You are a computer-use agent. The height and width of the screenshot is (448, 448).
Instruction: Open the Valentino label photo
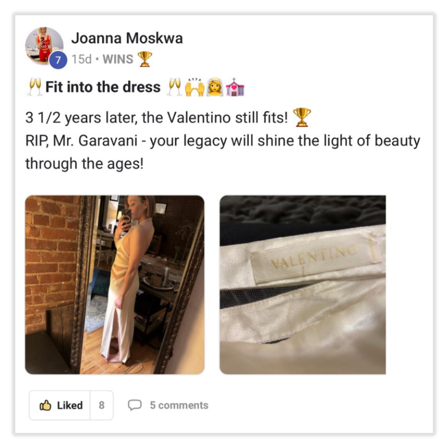coord(302,284)
